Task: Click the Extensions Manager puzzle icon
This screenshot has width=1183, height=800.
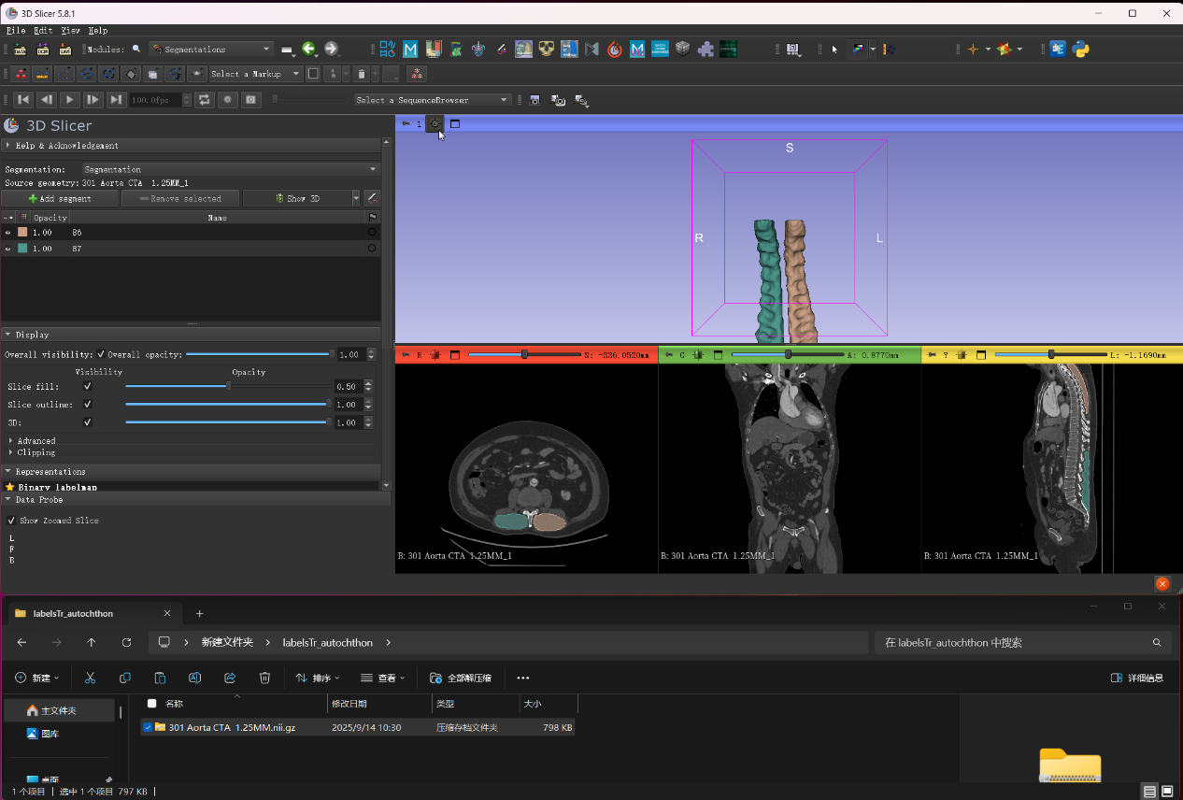Action: (x=706, y=50)
